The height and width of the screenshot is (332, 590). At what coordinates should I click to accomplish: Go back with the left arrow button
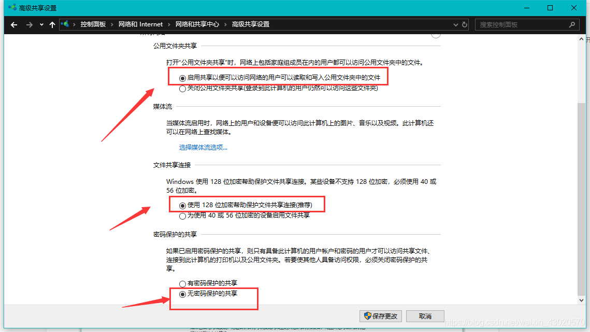14,25
